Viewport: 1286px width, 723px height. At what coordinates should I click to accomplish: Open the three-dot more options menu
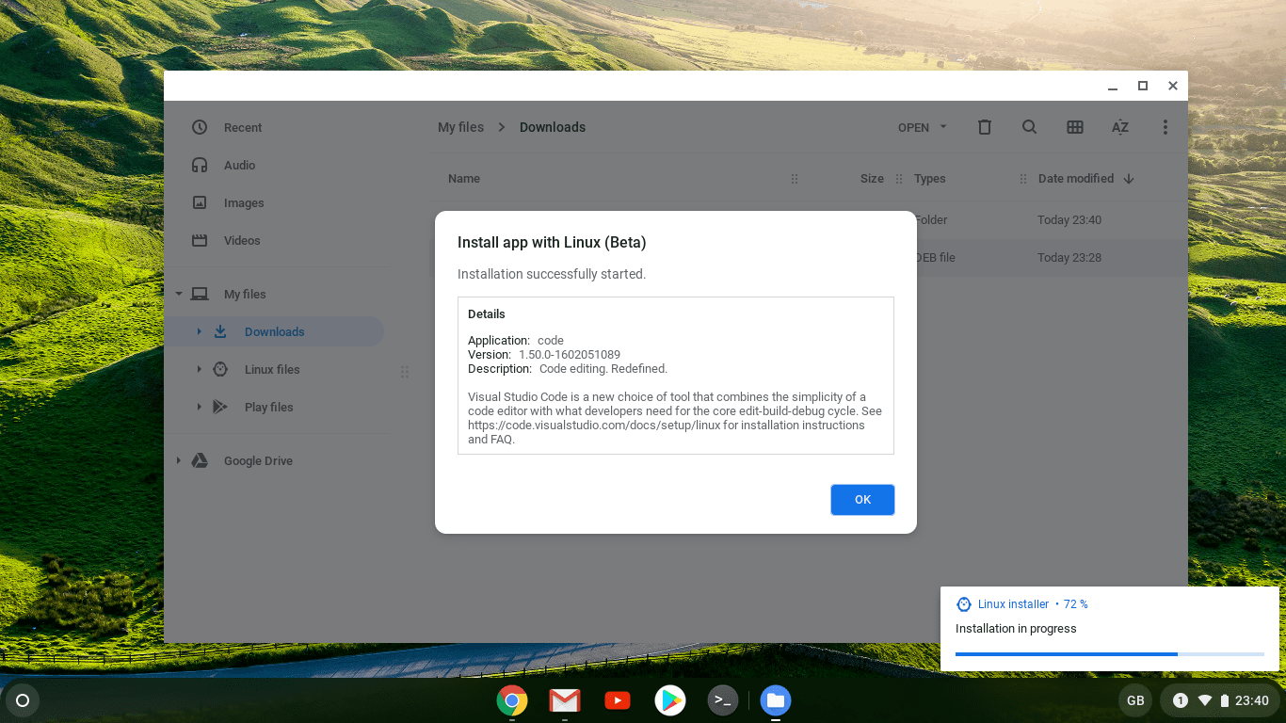click(x=1165, y=127)
